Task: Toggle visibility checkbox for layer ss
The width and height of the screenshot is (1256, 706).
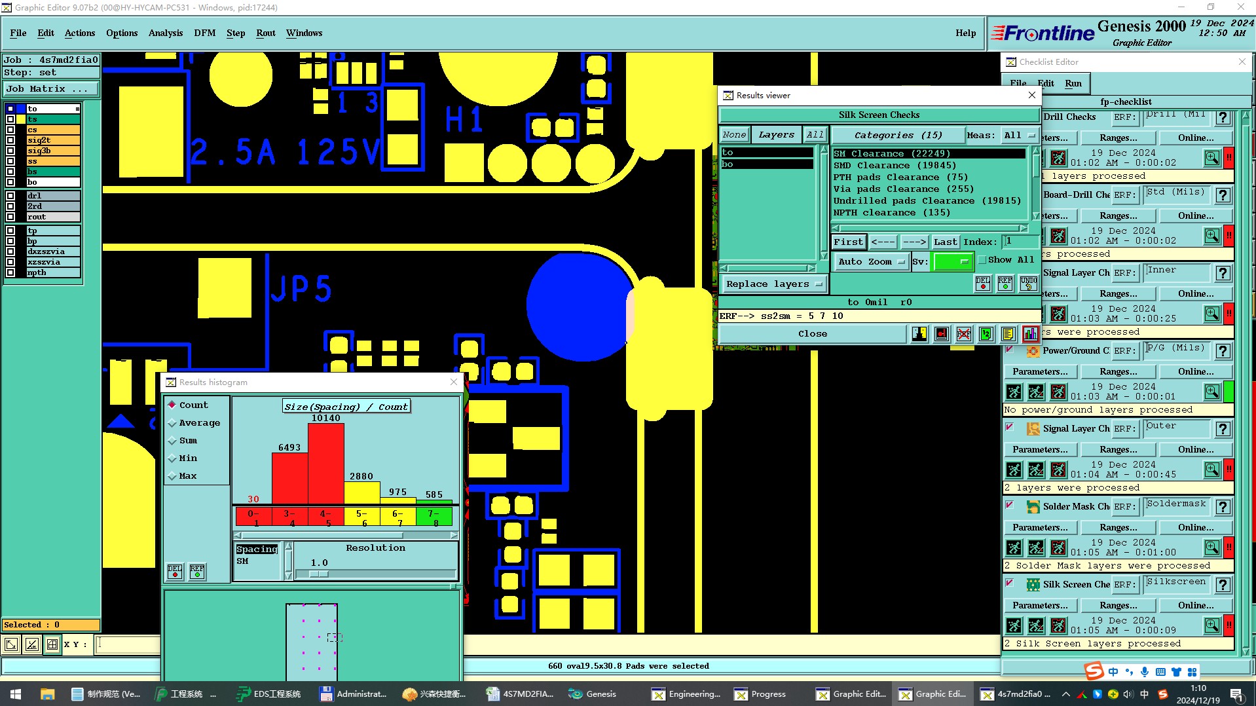Action: coord(10,161)
